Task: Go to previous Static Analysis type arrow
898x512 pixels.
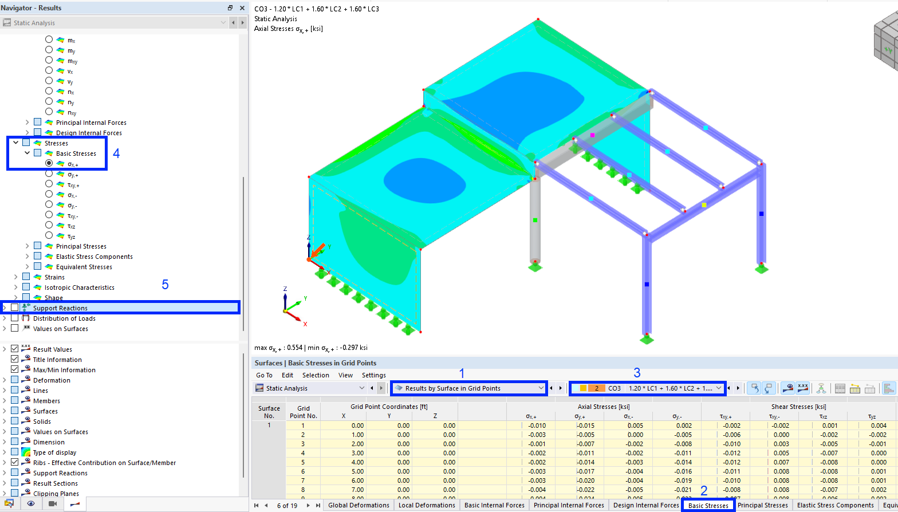Action: click(372, 388)
